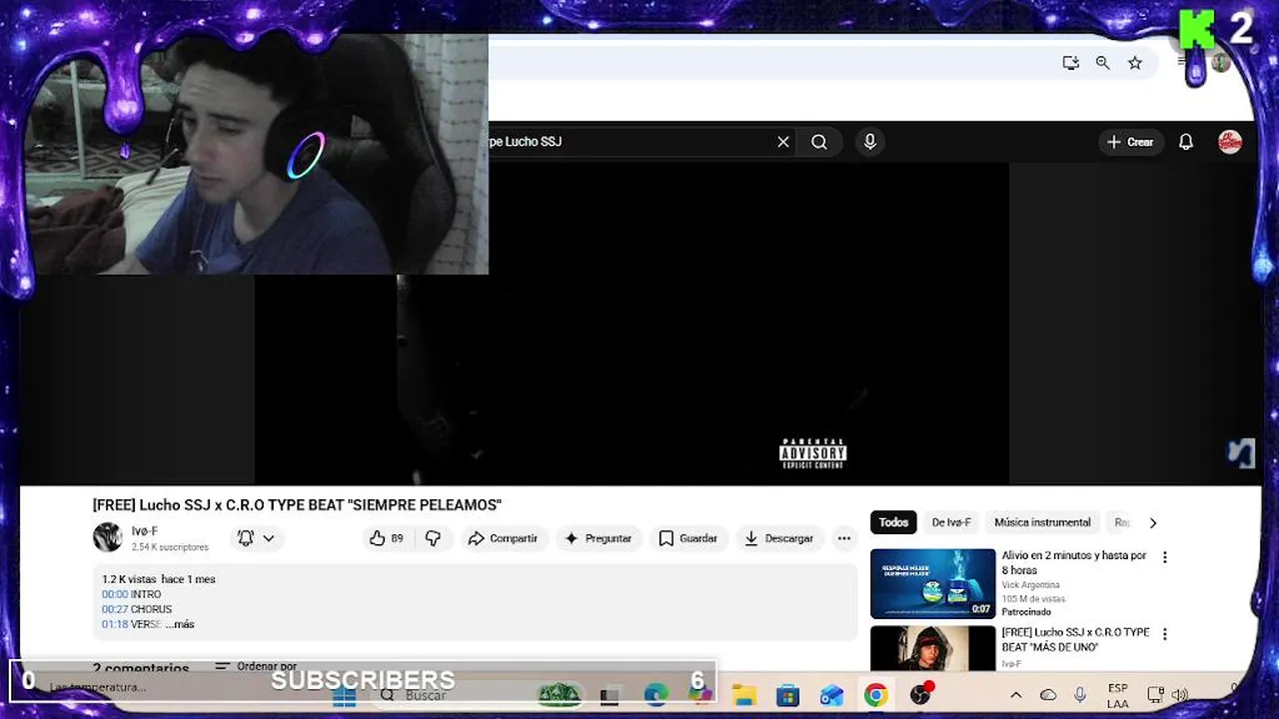Image resolution: width=1279 pixels, height=719 pixels.
Task: Open Ivø-F channel name link
Action: (145, 531)
